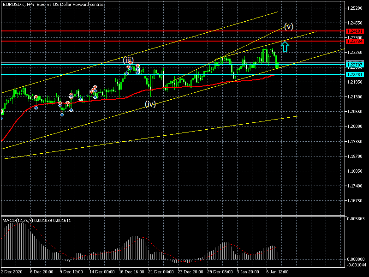Click the red 1.24181 price tag
This screenshot has height=277, width=369.
tap(355, 31)
